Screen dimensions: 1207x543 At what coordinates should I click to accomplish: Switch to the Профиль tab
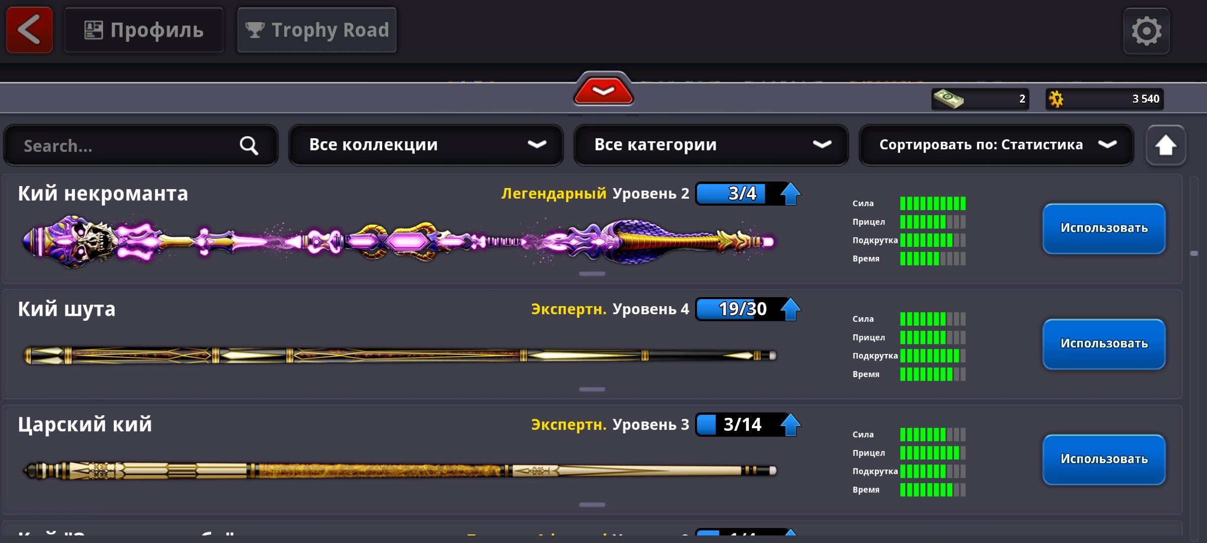[x=144, y=30]
